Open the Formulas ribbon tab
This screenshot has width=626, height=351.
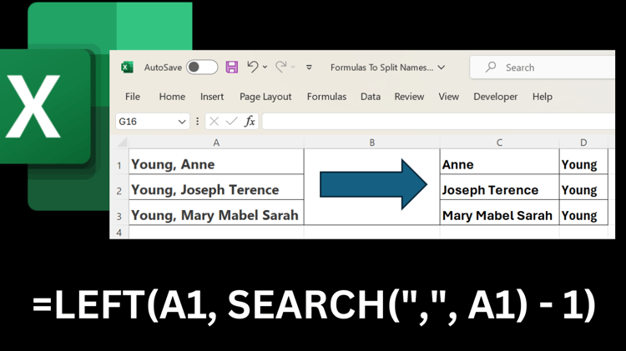(x=326, y=97)
